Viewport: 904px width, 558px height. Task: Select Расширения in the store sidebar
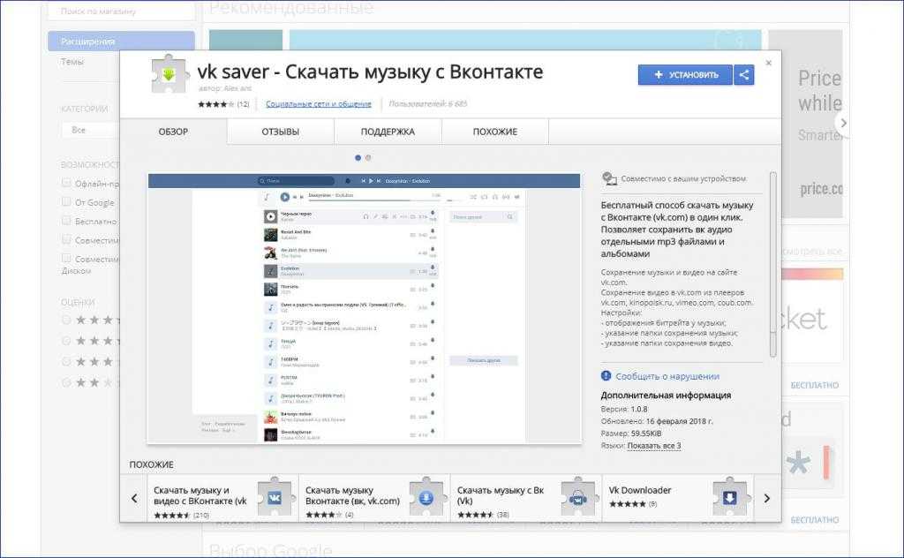coord(121,41)
